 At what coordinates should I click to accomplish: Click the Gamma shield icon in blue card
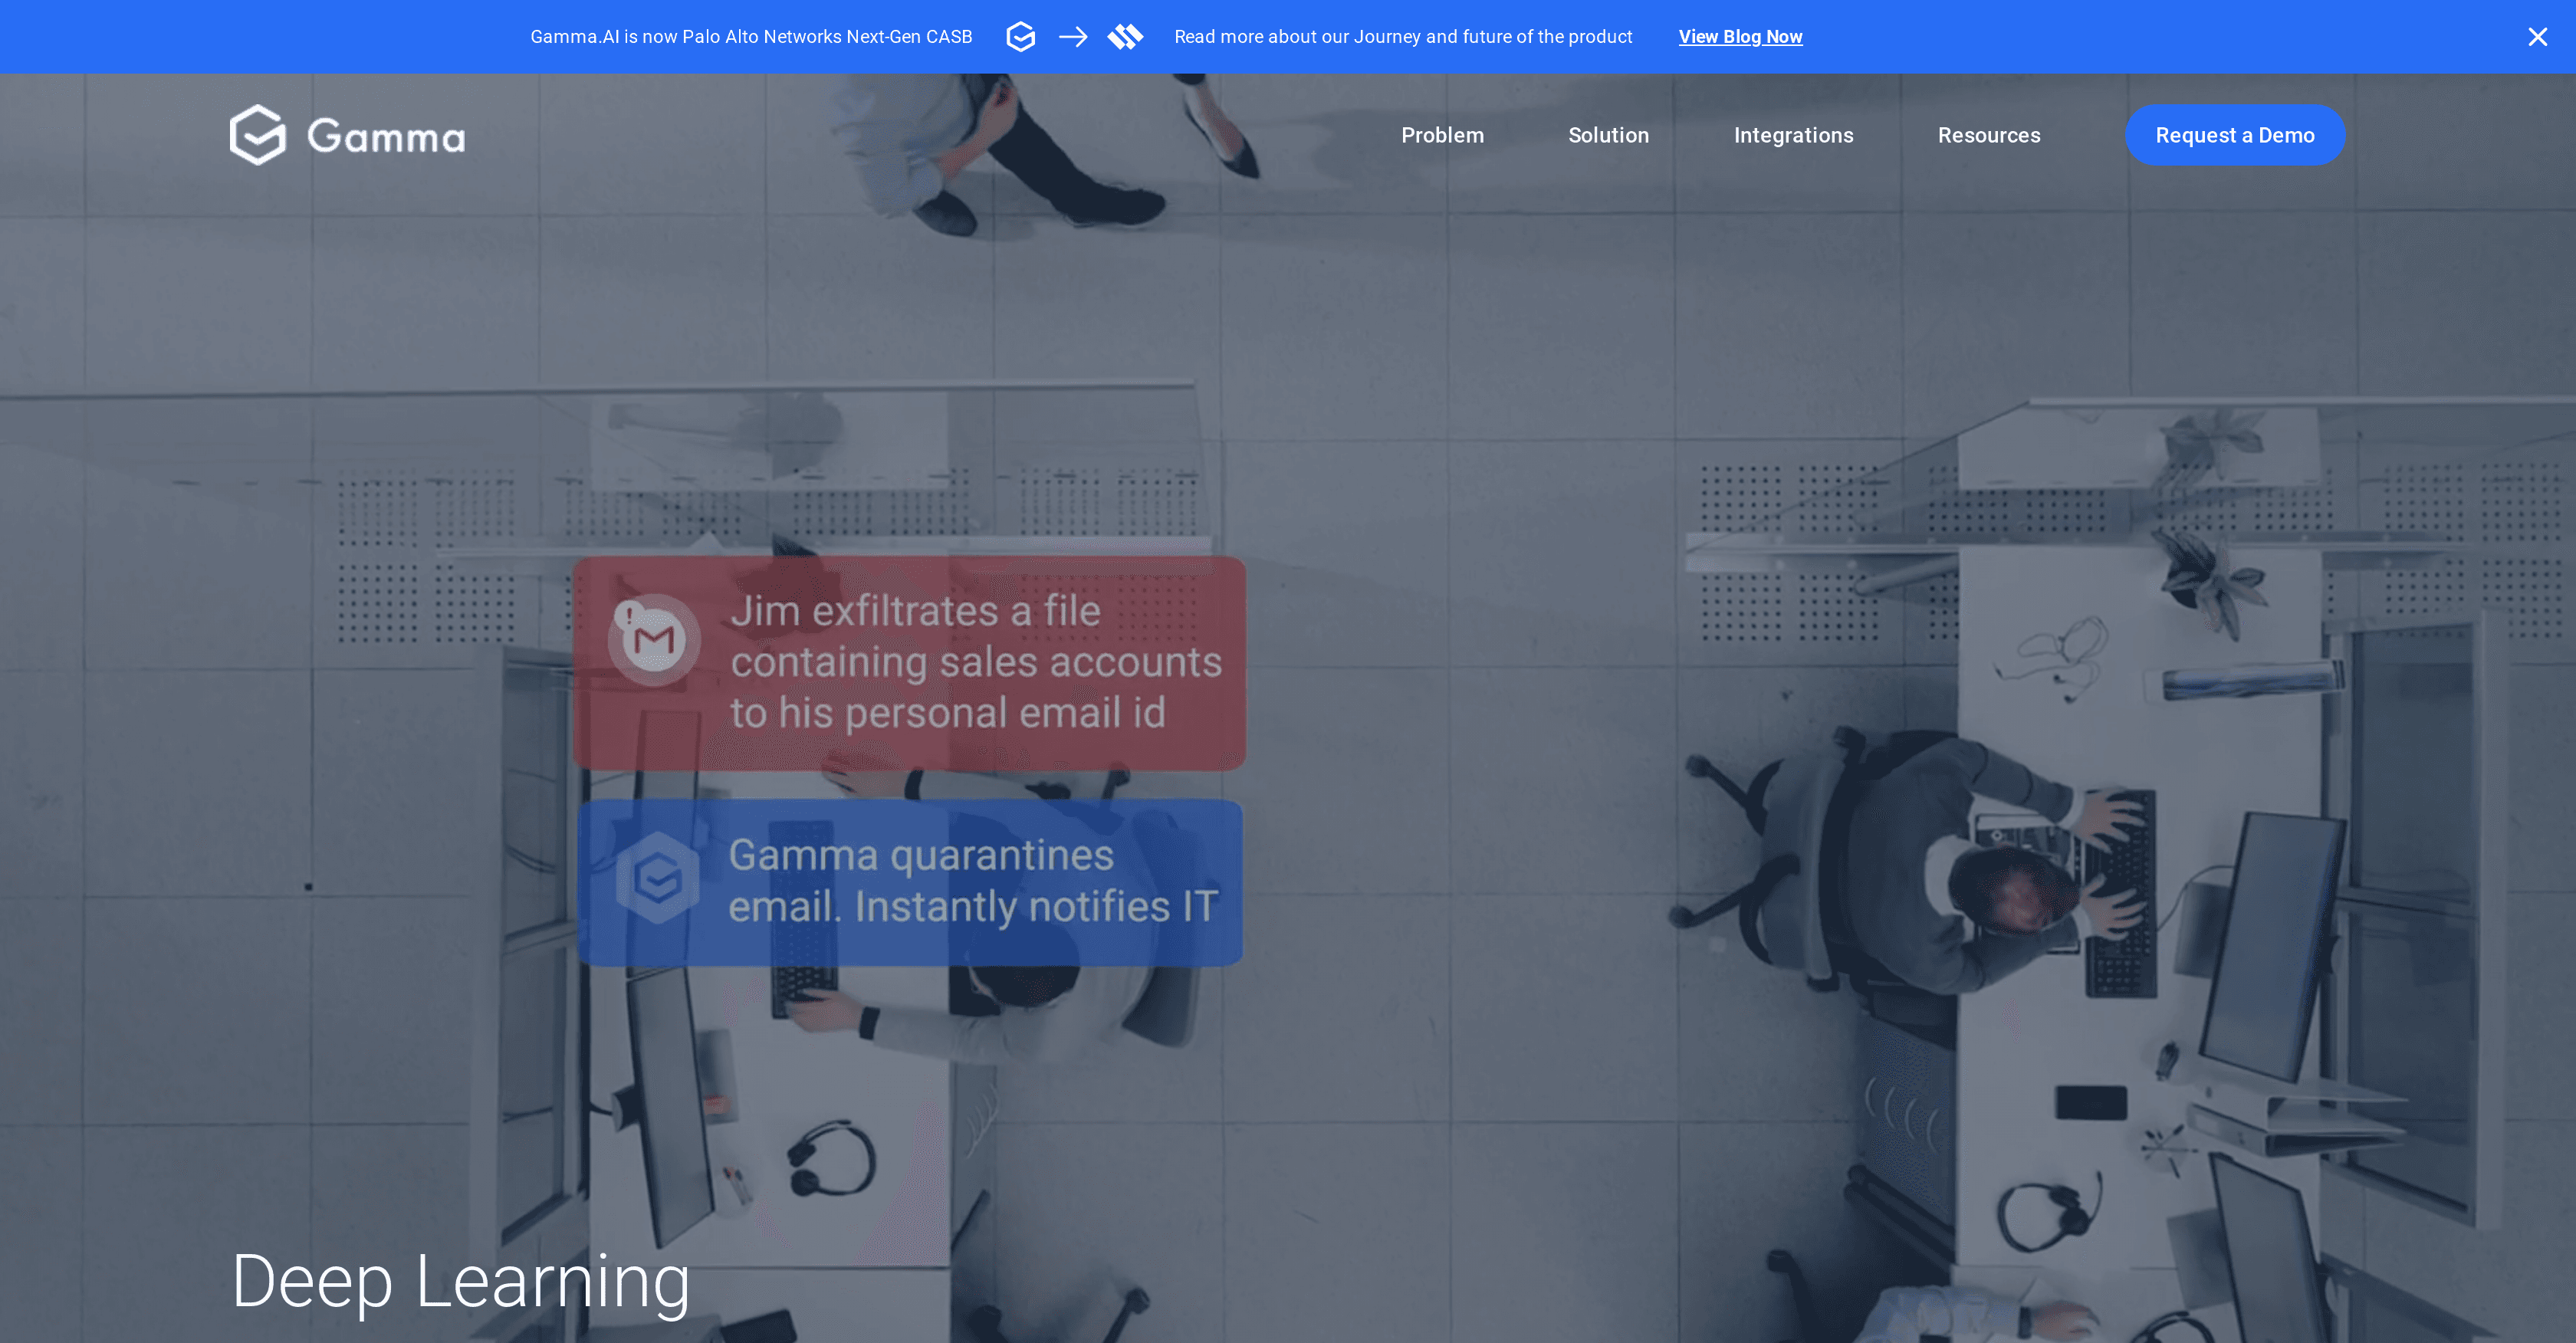click(657, 879)
